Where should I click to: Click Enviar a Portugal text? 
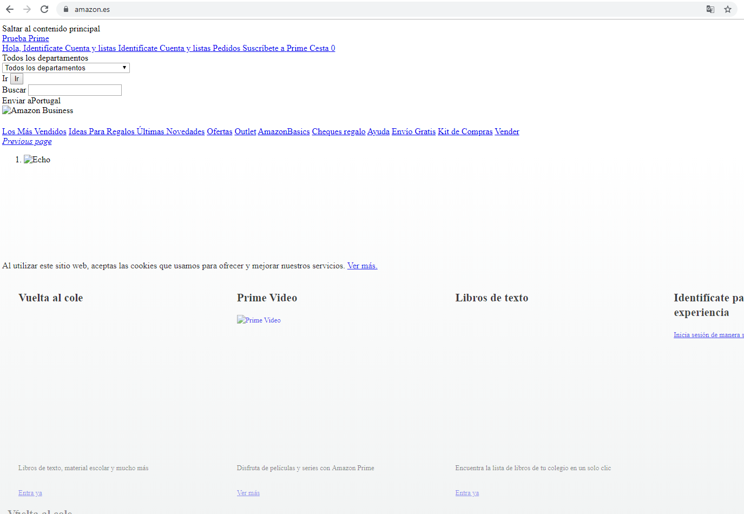pos(31,101)
